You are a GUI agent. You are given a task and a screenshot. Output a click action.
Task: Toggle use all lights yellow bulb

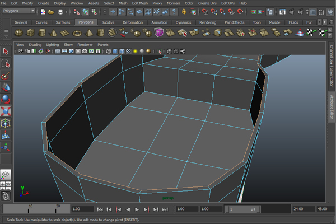[135, 51]
